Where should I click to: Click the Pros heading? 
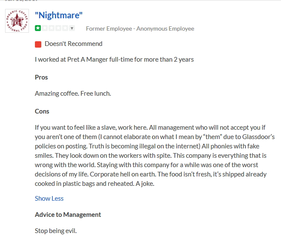click(41, 77)
